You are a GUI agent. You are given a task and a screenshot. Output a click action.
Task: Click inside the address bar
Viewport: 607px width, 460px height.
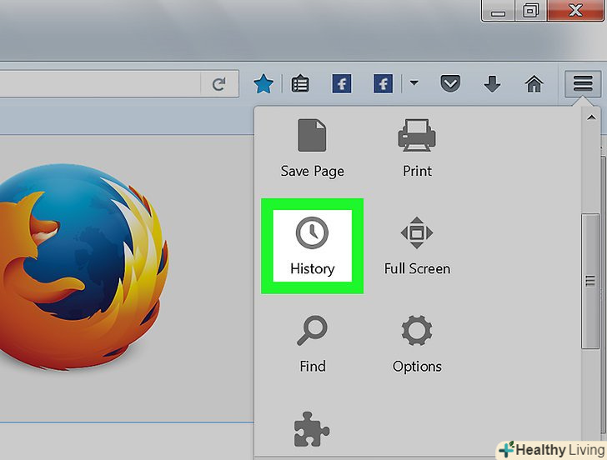(100, 83)
